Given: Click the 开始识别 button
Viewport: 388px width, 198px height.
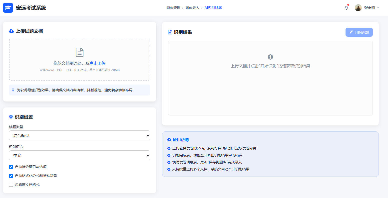Looking at the screenshot, I should (359, 32).
